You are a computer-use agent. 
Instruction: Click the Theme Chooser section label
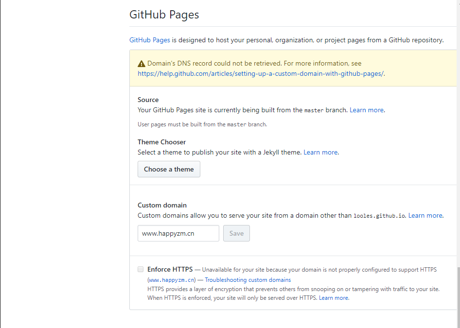(161, 142)
